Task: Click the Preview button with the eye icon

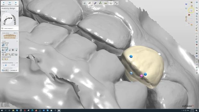Action: coord(10,3)
